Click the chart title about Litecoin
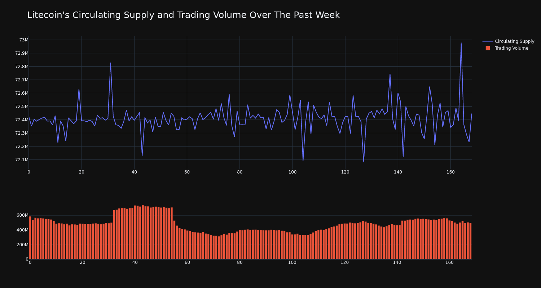 (183, 15)
